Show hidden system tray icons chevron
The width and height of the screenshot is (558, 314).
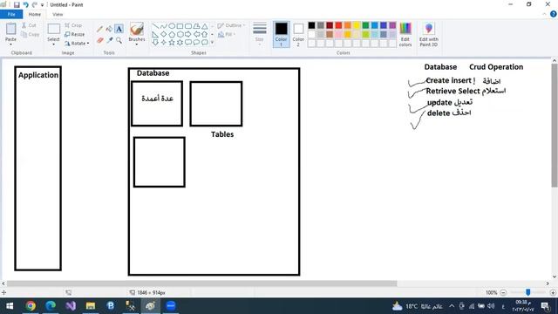coord(452,306)
